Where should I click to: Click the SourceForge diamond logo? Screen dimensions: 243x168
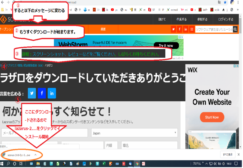click(x=3, y=19)
